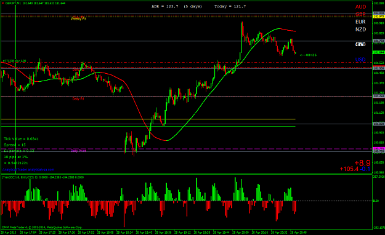
Task: Click the 10 pips at 1% text
Action: click(x=16, y=157)
